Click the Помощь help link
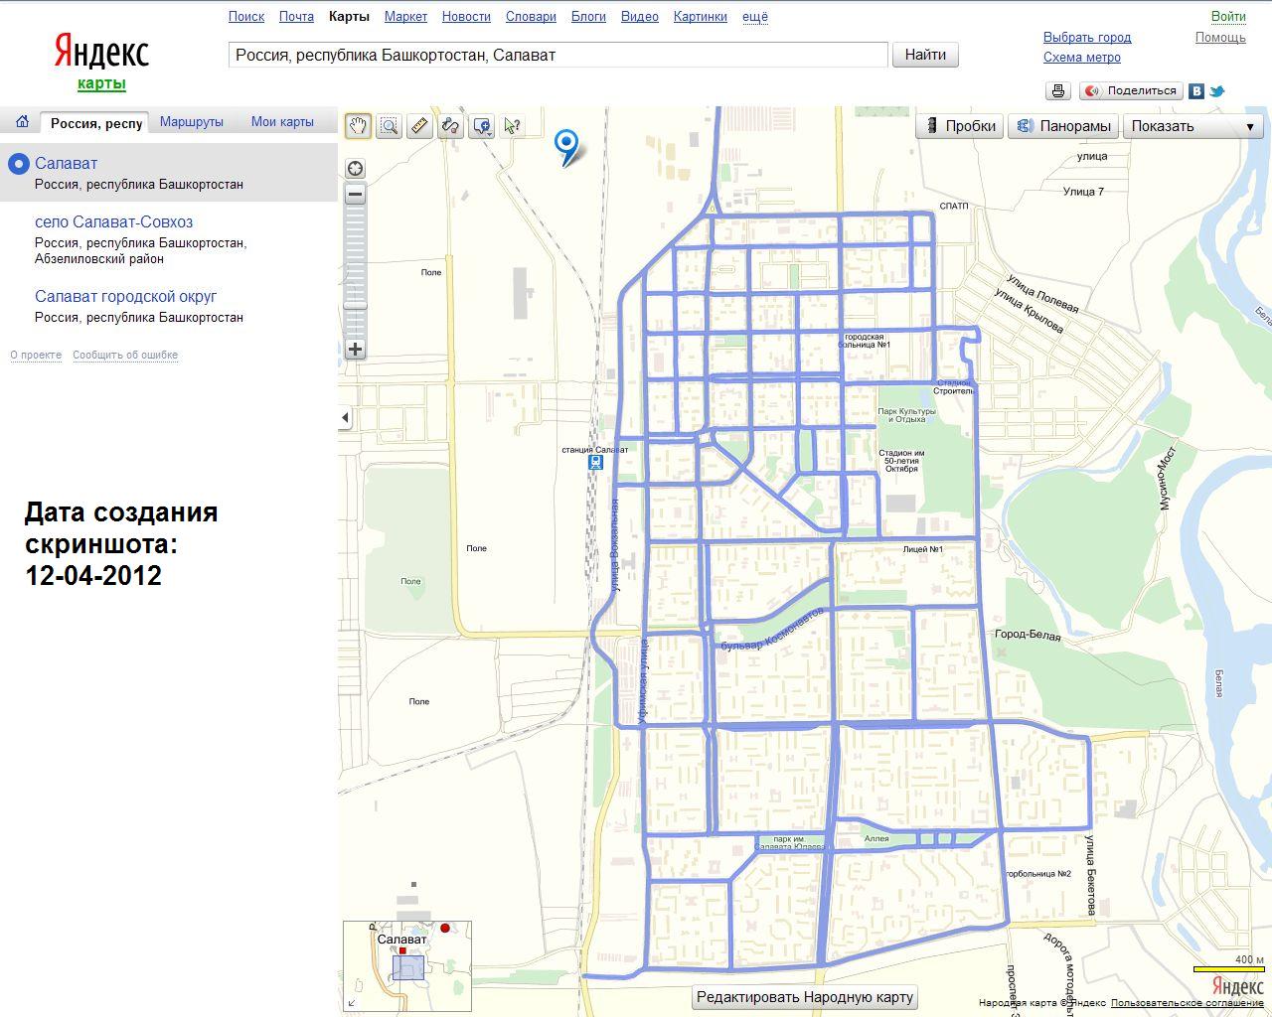This screenshot has width=1272, height=1017. coord(1220,37)
